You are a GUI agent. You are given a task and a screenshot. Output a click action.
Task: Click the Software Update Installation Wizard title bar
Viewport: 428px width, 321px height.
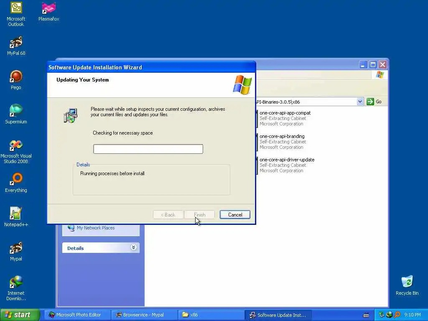[151, 67]
